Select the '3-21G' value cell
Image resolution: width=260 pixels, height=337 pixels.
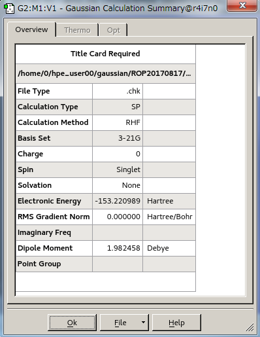tap(118, 138)
